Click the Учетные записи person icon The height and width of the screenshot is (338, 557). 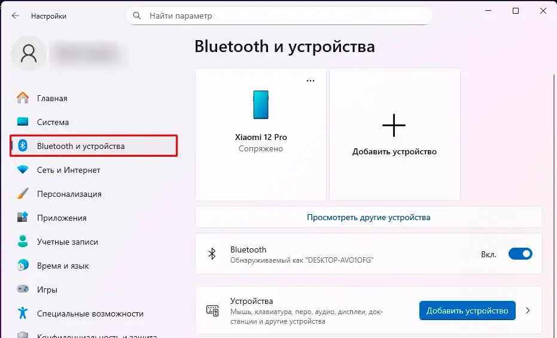click(x=23, y=242)
